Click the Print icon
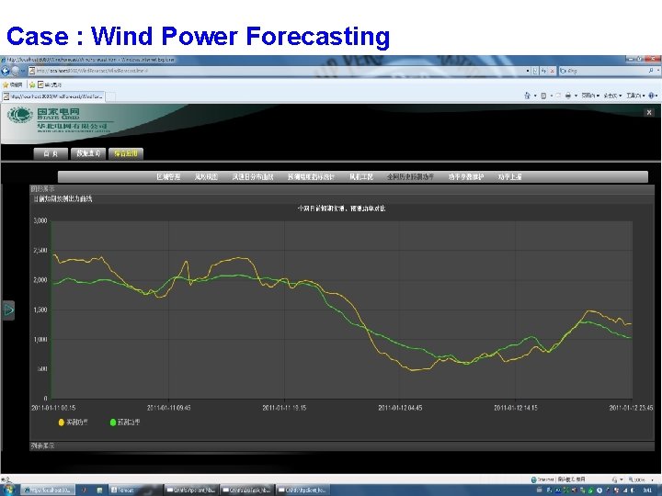 tap(568, 96)
